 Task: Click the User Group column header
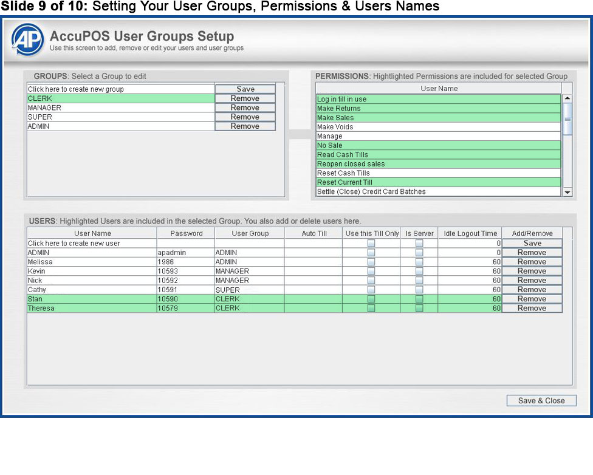(x=250, y=233)
